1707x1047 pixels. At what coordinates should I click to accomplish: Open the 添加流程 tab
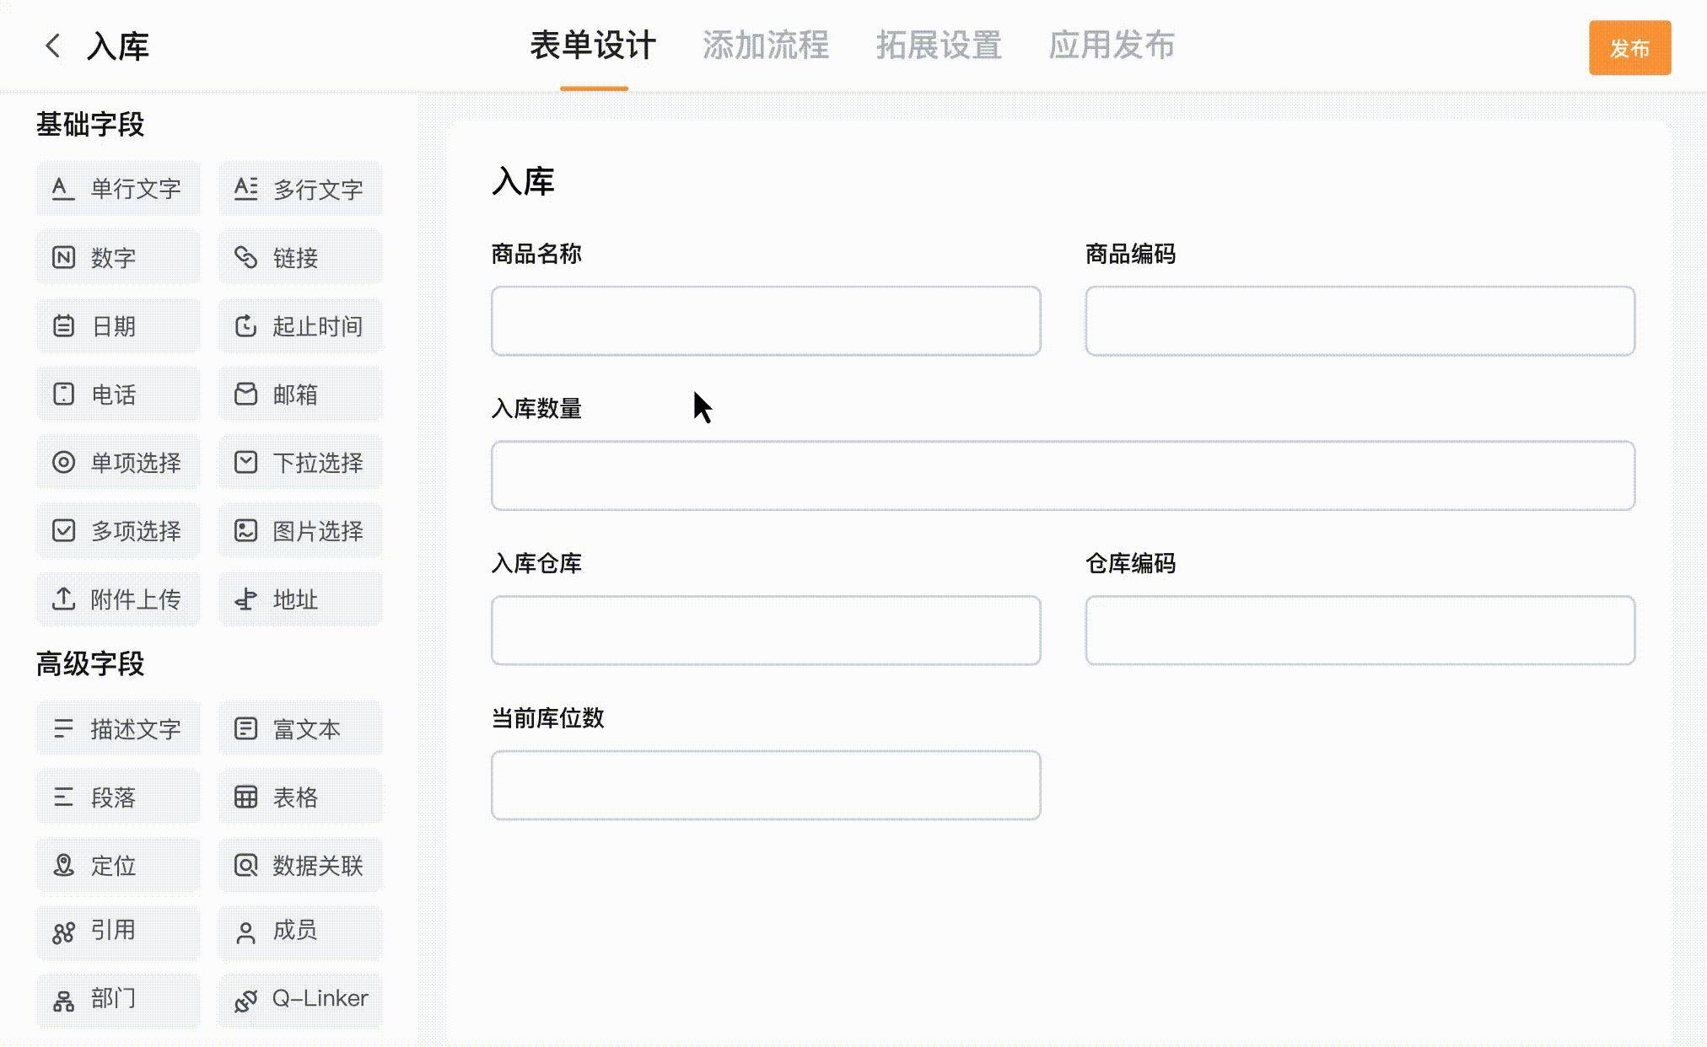(766, 46)
